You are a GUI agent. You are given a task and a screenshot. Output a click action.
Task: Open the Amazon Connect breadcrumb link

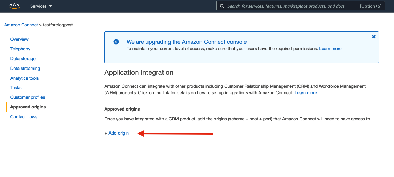(x=21, y=25)
